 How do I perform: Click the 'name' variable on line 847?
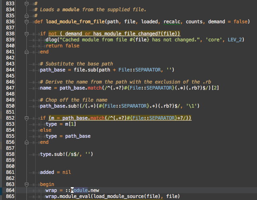pos(46,88)
